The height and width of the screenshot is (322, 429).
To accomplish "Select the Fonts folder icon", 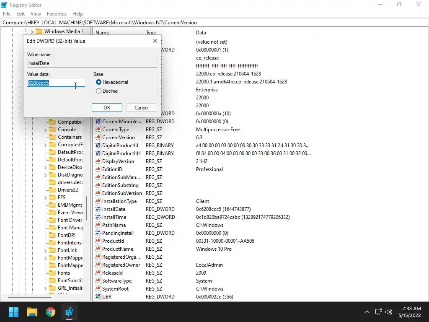I will pyautogui.click(x=52, y=273).
